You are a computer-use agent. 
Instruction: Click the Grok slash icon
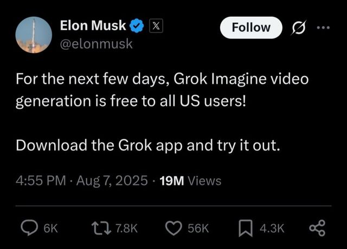point(299,27)
